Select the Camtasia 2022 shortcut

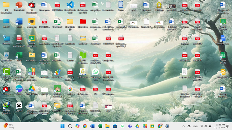click(6, 72)
